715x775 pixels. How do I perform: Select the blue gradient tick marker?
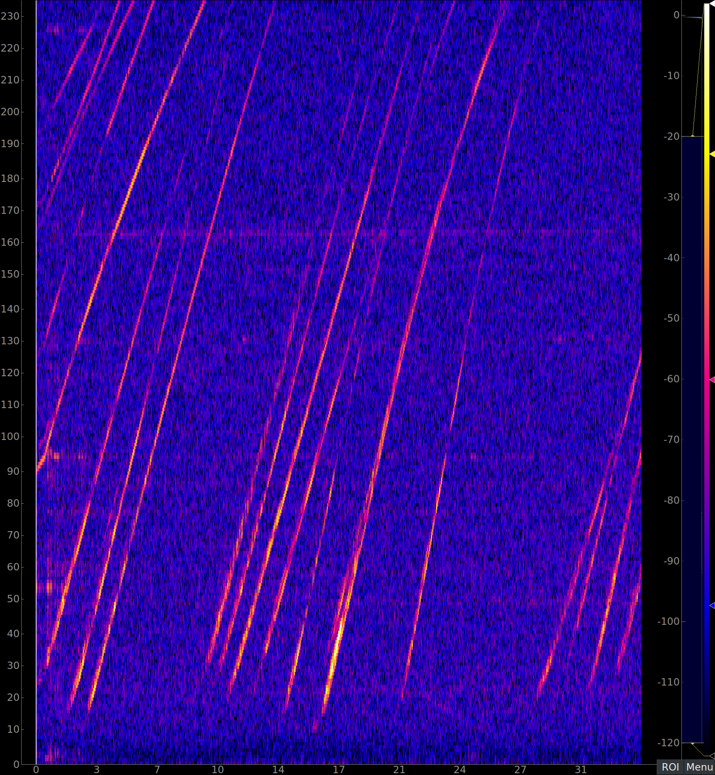click(712, 606)
